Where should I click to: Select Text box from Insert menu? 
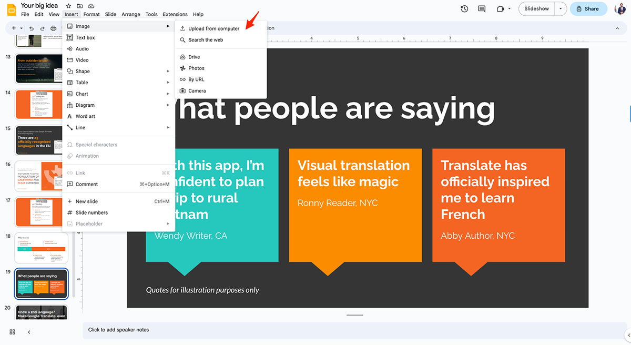tap(85, 37)
